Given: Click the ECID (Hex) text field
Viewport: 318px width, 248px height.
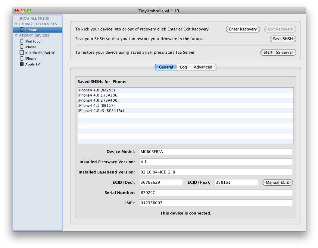Looking at the screenshot, I should pos(236,182).
